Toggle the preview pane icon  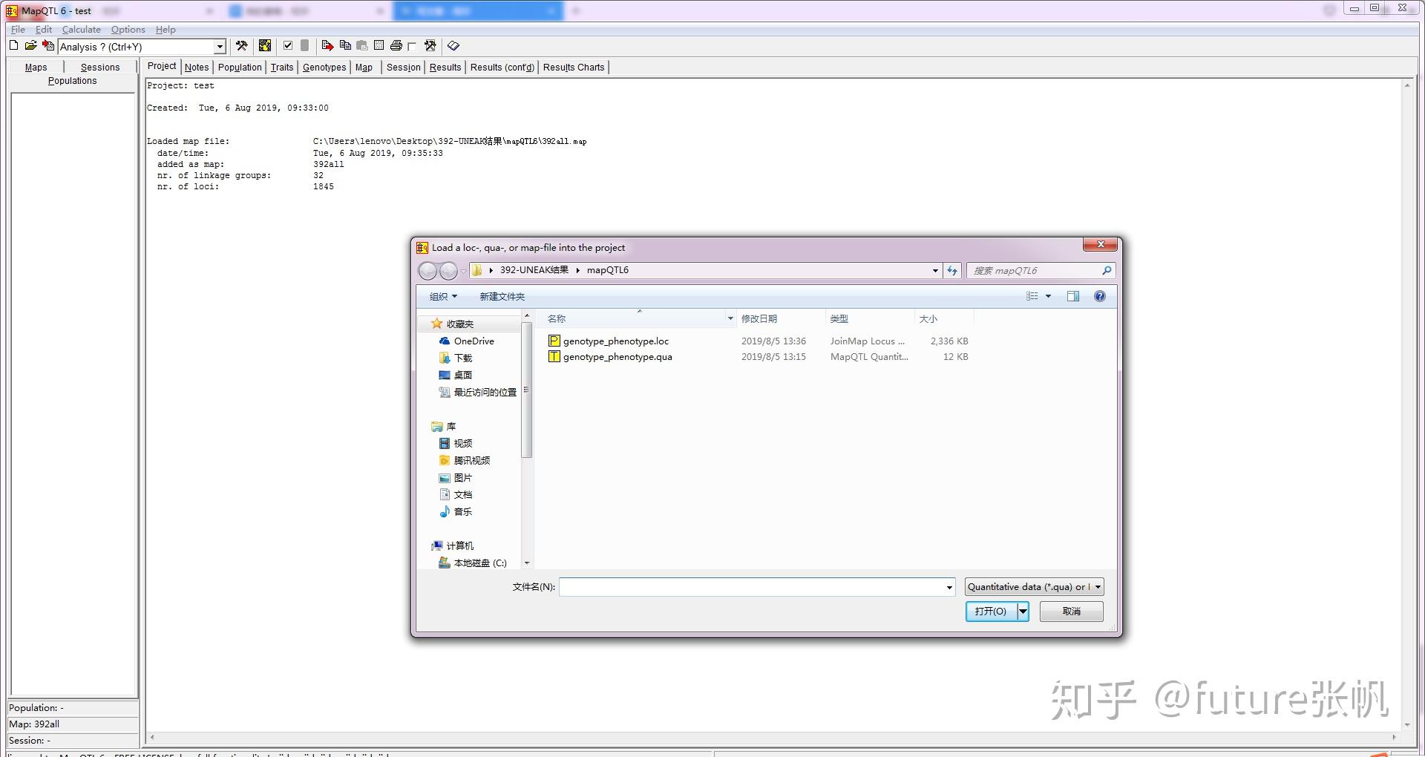(1073, 296)
